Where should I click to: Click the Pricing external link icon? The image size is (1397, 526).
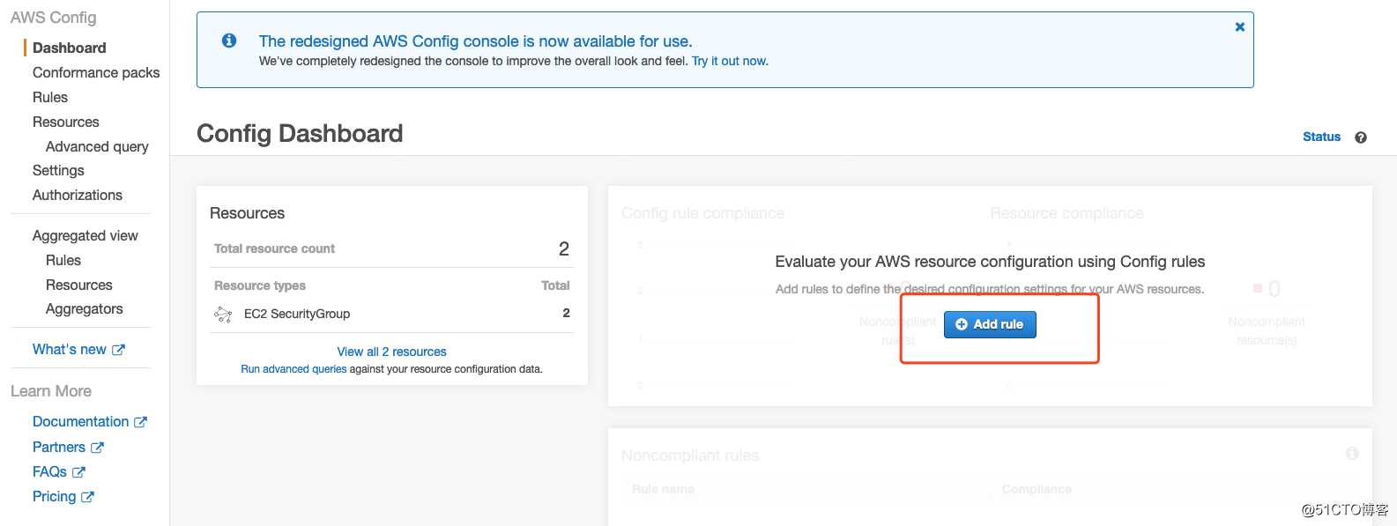point(87,497)
